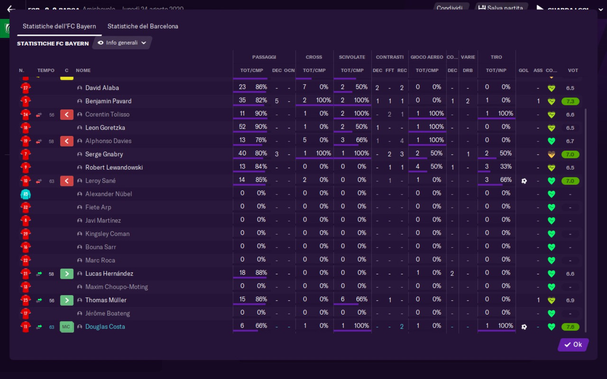Click Lewandowski's 33% shot accuracy value
This screenshot has width=607, height=379.
506,167
